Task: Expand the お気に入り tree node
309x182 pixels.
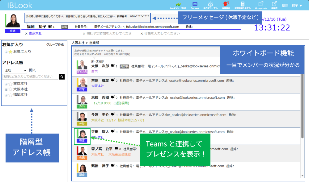Action: click(x=6, y=52)
